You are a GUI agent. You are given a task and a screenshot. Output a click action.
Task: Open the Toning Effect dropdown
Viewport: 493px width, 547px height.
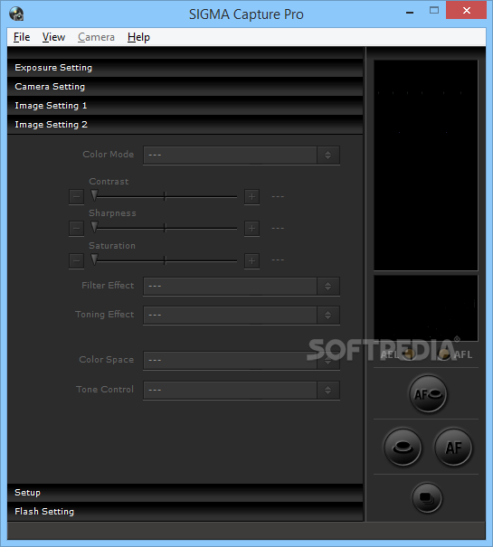click(242, 315)
